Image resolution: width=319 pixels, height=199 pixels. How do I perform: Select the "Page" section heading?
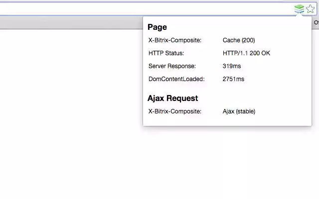(157, 27)
